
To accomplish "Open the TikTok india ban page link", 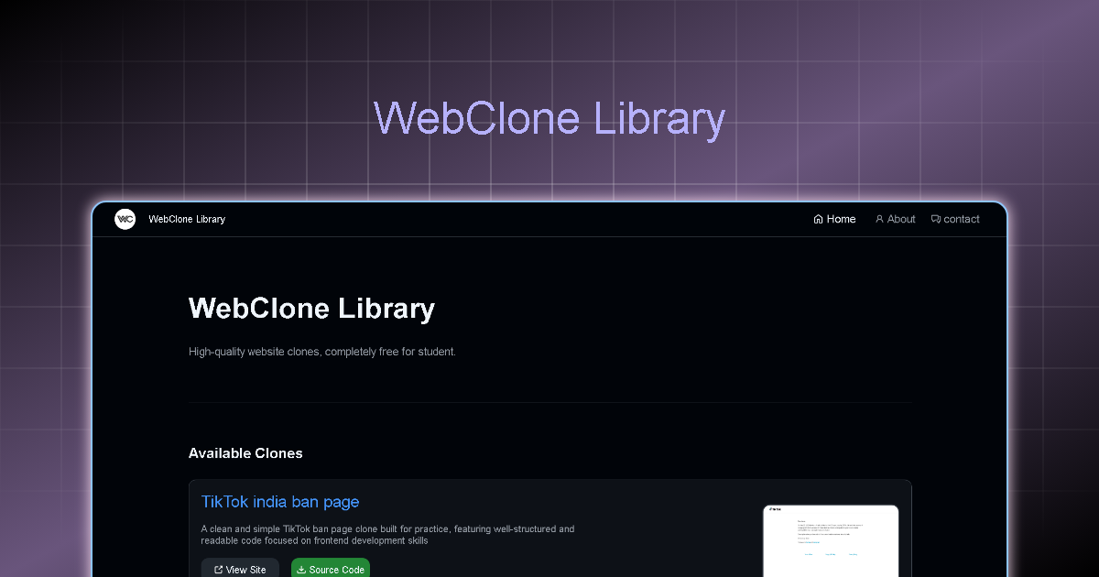I will (x=280, y=502).
